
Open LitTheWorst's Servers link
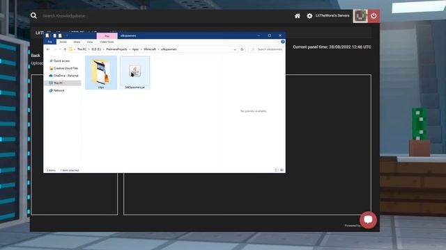[332, 15]
